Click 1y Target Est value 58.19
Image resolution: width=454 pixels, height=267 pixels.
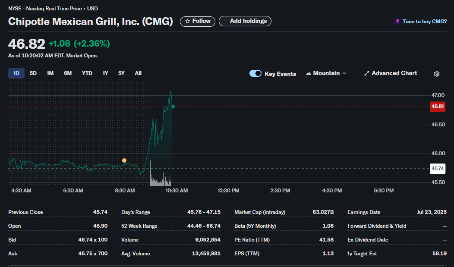click(439, 253)
